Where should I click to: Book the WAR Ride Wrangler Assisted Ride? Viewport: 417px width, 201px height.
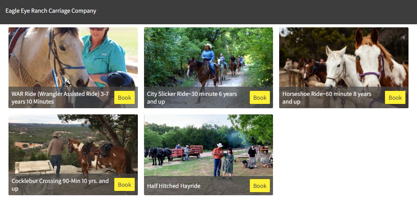(124, 97)
